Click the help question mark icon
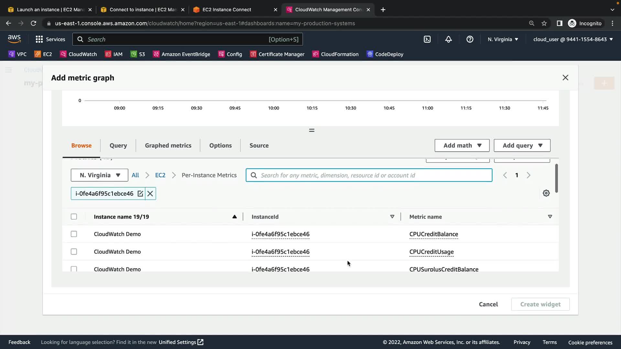This screenshot has width=621, height=349. click(470, 39)
